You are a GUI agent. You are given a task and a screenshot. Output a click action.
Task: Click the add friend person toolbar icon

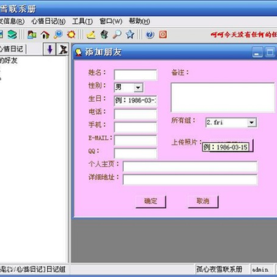point(32,34)
